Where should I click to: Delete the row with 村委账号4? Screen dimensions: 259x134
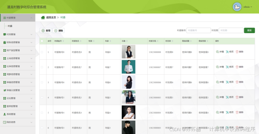[x=240, y=112]
